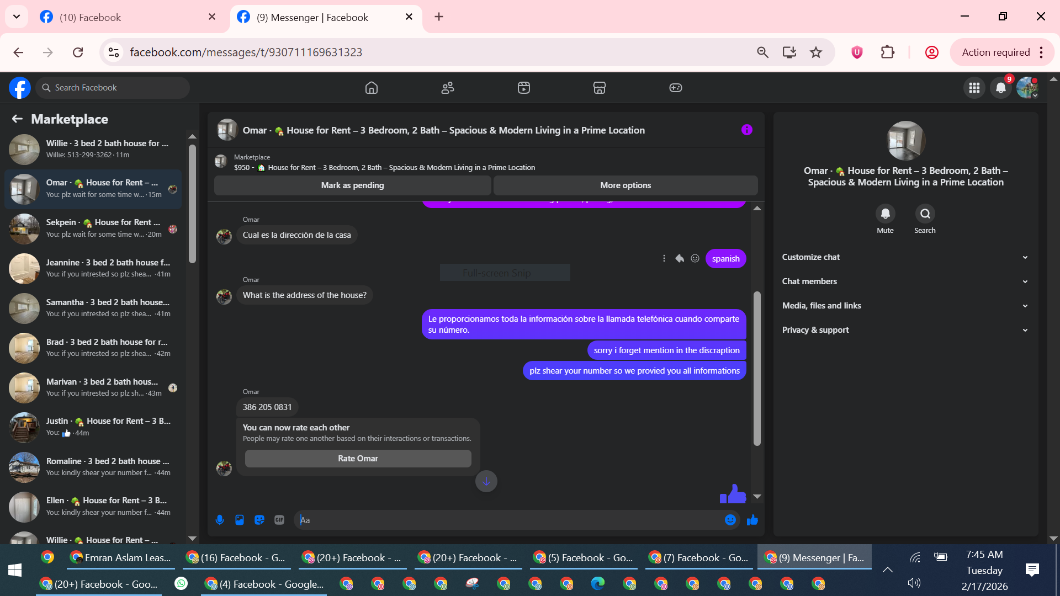Image resolution: width=1060 pixels, height=596 pixels.
Task: Expand Customize chat section
Action: tap(905, 257)
